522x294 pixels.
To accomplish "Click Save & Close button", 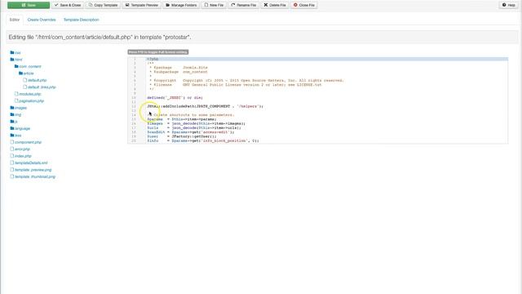I will tap(68, 5).
